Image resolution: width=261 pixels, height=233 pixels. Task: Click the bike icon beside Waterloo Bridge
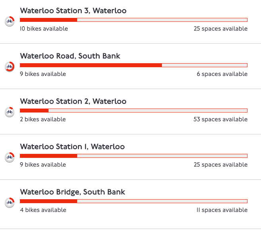(x=10, y=202)
